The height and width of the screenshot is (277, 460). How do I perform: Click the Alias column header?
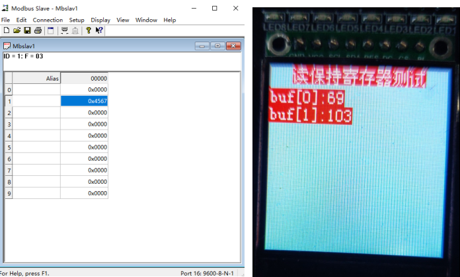(x=36, y=79)
